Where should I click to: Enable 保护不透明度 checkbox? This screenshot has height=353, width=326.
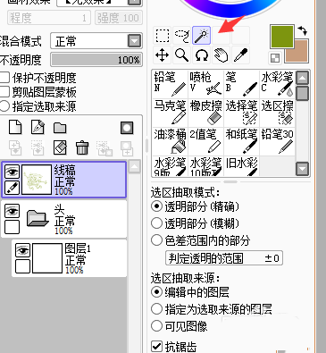pos(4,78)
